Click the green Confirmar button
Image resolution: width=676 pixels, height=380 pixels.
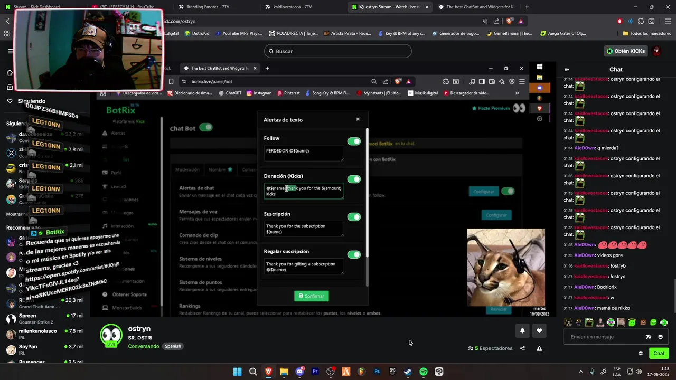pyautogui.click(x=312, y=296)
